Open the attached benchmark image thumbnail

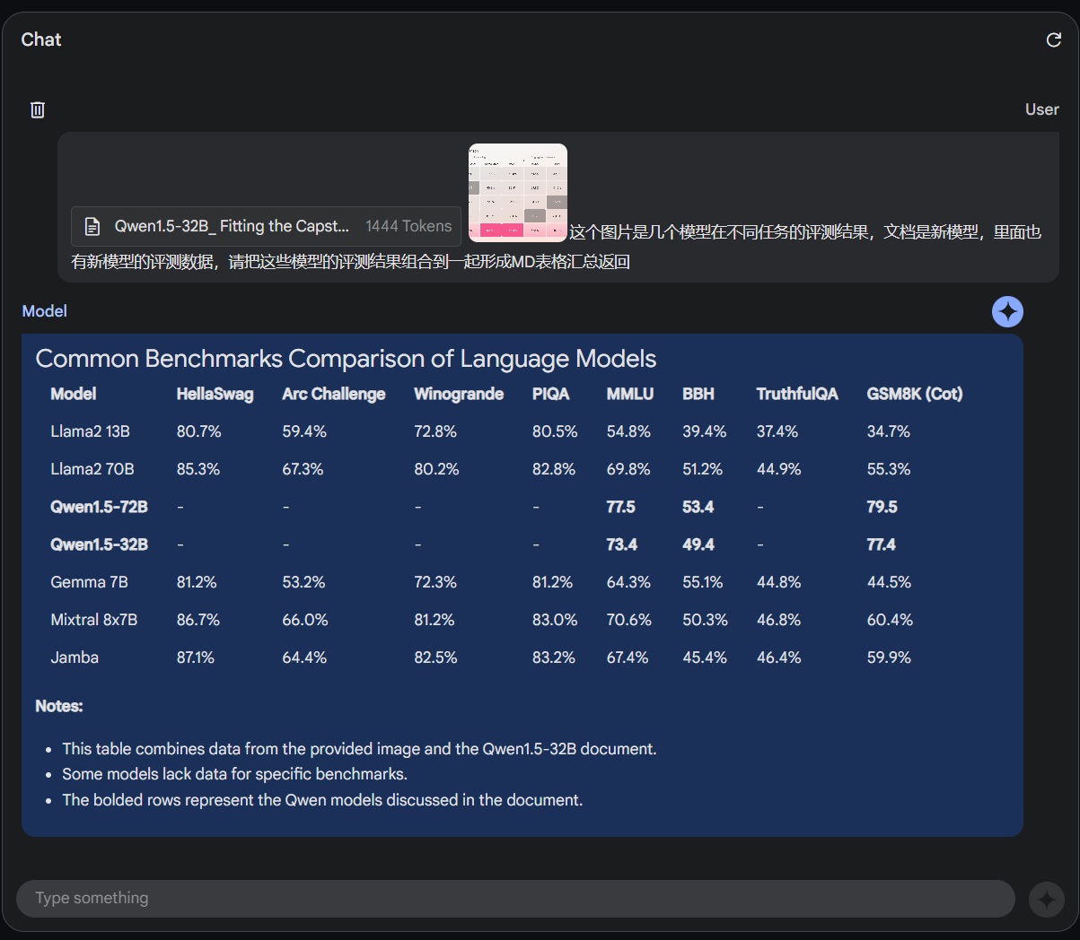(x=518, y=193)
